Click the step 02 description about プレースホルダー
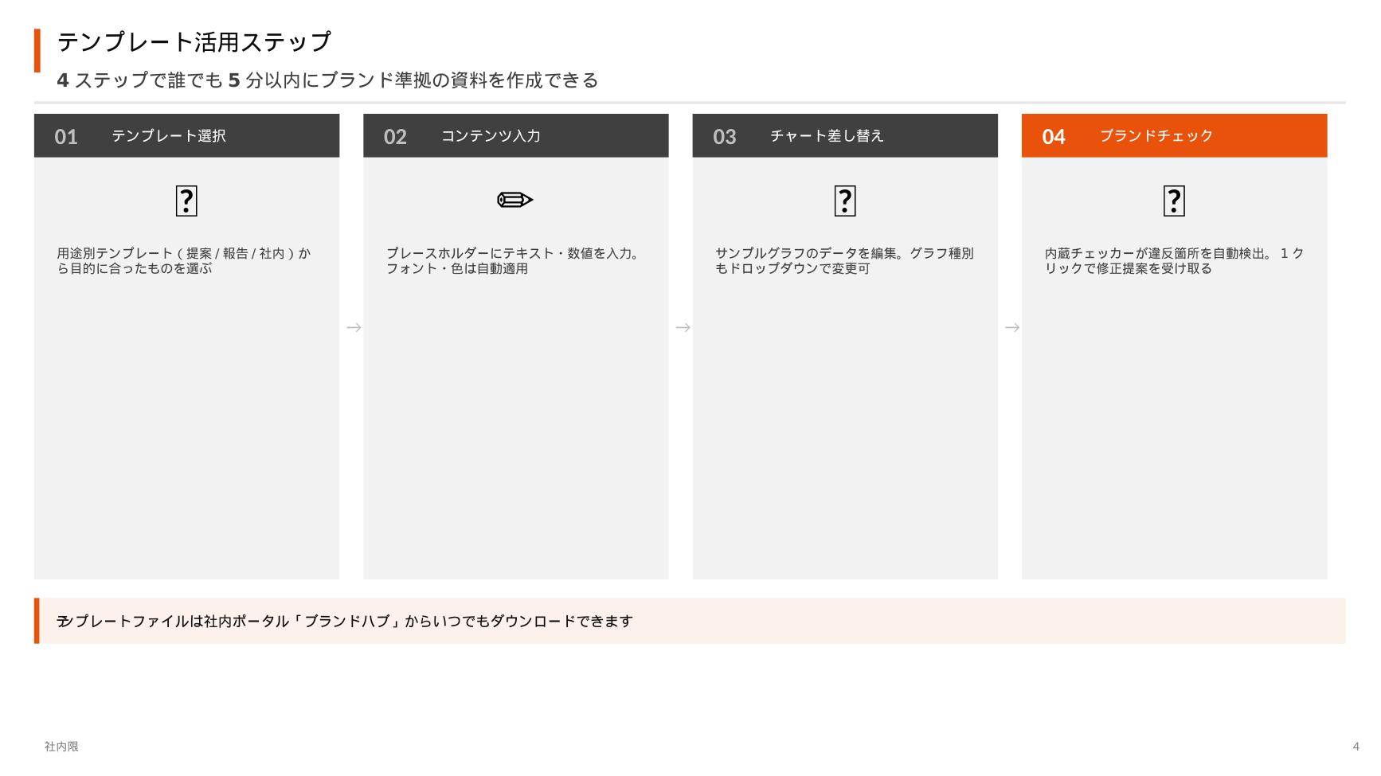This screenshot has width=1381, height=776. pos(512,261)
